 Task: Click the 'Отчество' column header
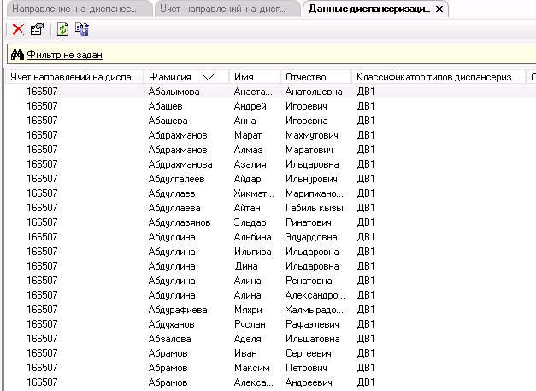315,77
